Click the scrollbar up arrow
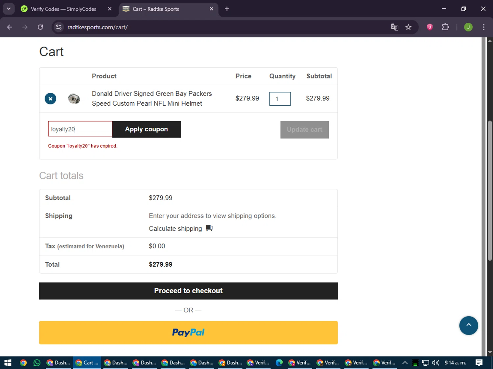Image resolution: width=493 pixels, height=369 pixels. (490, 41)
